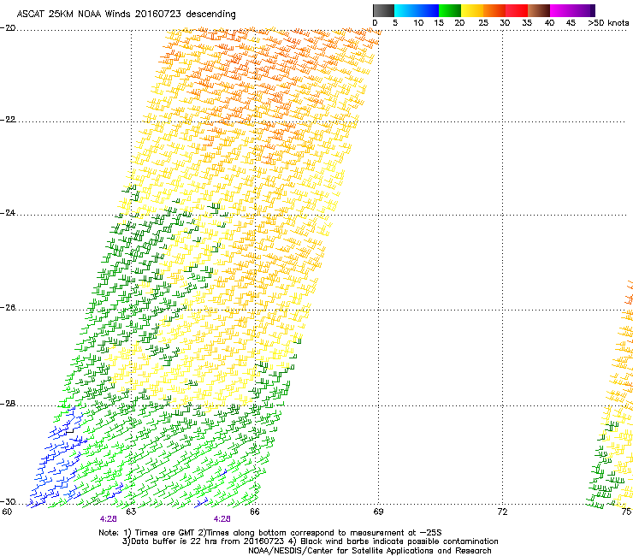Click the orange 25-30 knots legend swatch
Image resolution: width=633 pixels, height=556 pixels.
click(494, 10)
